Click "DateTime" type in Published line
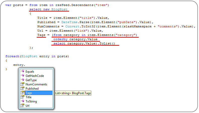199x113 pixels. [69, 22]
